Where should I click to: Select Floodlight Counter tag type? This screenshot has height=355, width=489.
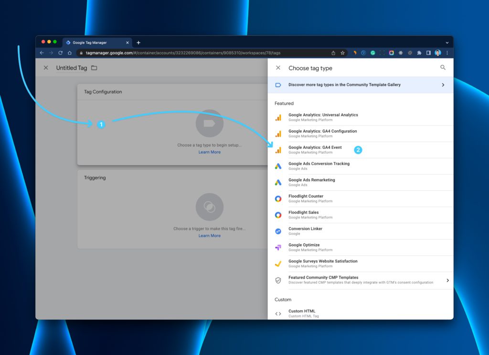(361, 198)
